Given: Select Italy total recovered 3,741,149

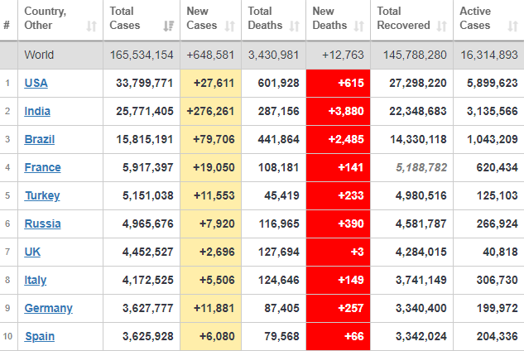Looking at the screenshot, I should click(421, 280).
